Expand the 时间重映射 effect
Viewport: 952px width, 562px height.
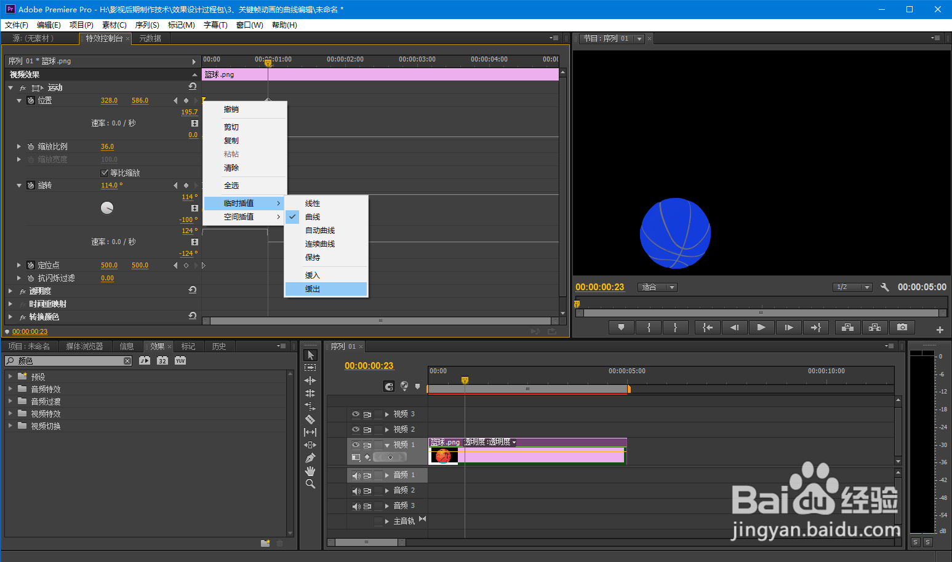pyautogui.click(x=10, y=304)
